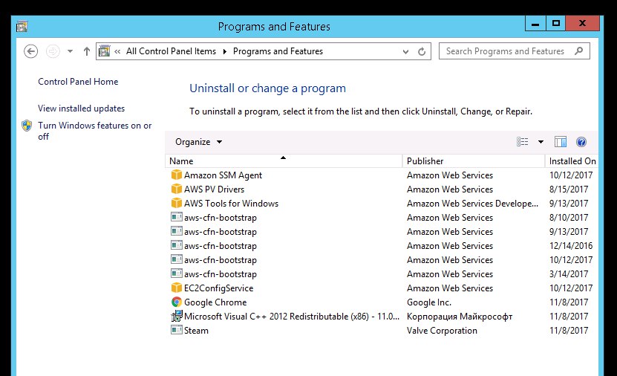
Task: Click the Control Panel icon in address bar
Action: click(104, 51)
